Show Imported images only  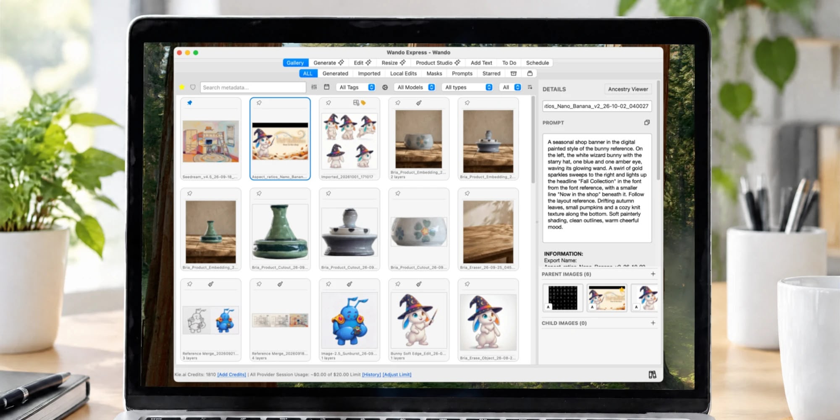click(369, 73)
